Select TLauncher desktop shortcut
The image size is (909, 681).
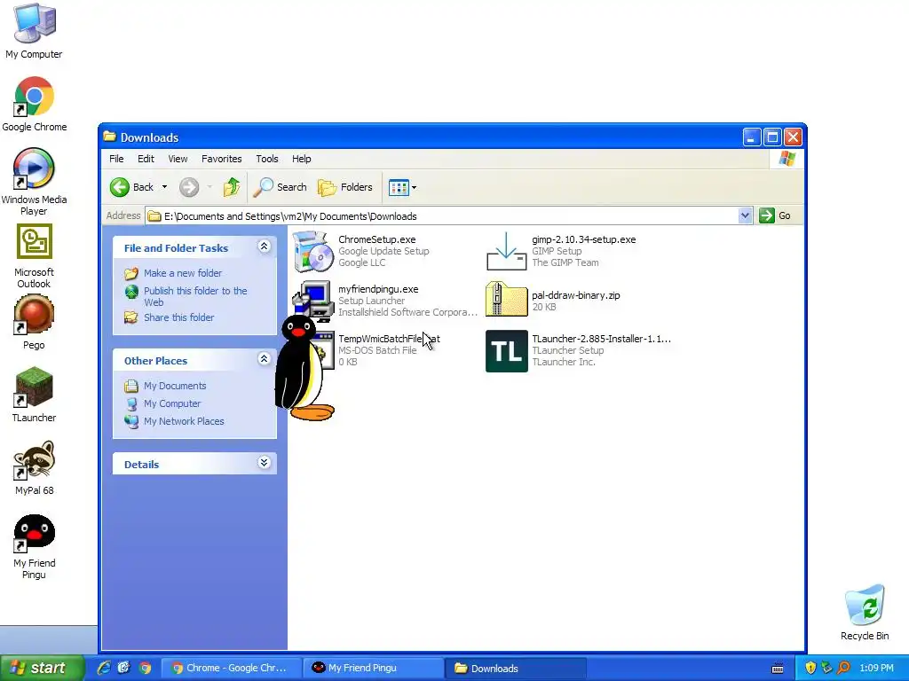click(35, 394)
